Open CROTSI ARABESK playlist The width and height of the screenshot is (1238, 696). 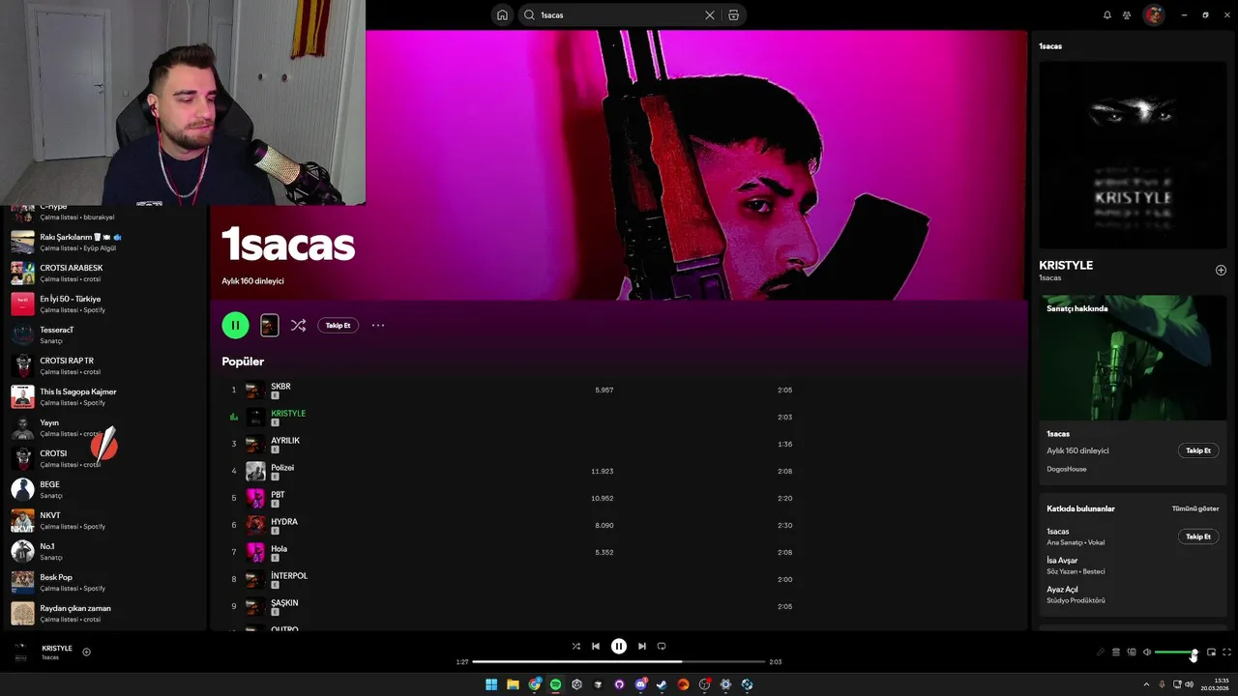pyautogui.click(x=104, y=273)
